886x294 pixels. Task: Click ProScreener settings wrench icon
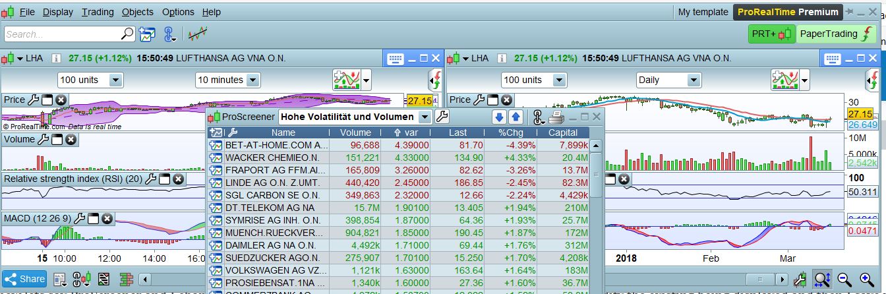[442, 117]
